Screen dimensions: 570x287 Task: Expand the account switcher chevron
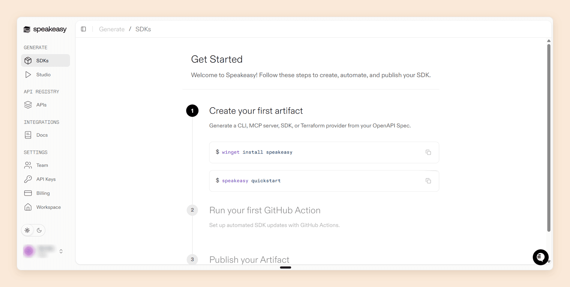tap(61, 251)
